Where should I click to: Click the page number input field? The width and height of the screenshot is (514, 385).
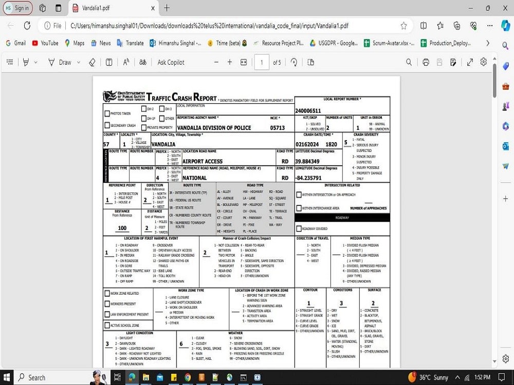pos(262,62)
